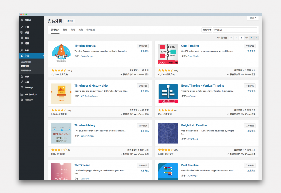Go to the first page of results
Viewport: 281px width, 193px height.
[x=231, y=38]
